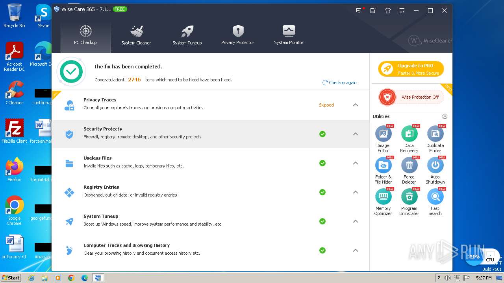
Task: Launch the Force Deleter utility
Action: click(x=409, y=171)
